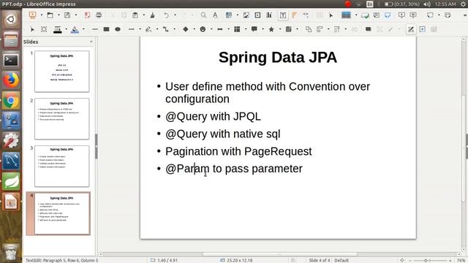Select slide 4 thumbnail

click(x=62, y=213)
